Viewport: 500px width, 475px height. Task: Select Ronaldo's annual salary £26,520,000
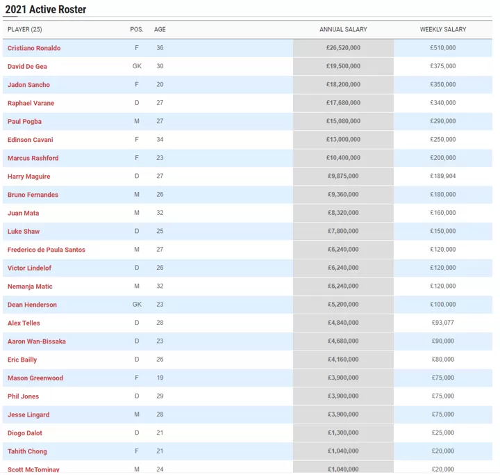(344, 48)
